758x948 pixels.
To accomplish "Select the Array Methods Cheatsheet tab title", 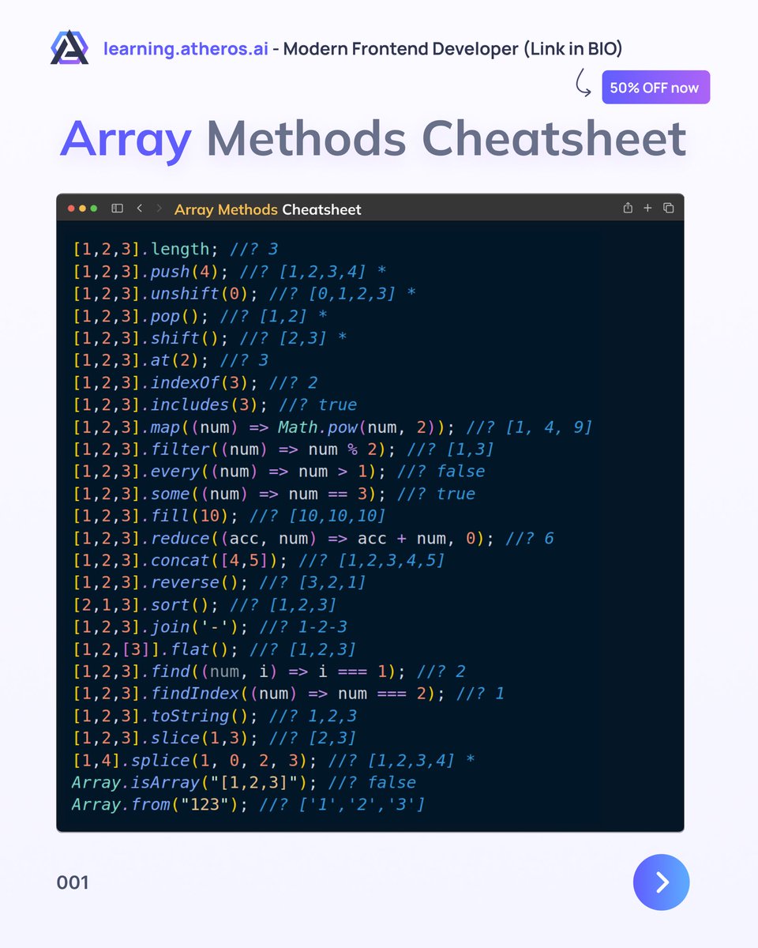I will click(x=267, y=209).
